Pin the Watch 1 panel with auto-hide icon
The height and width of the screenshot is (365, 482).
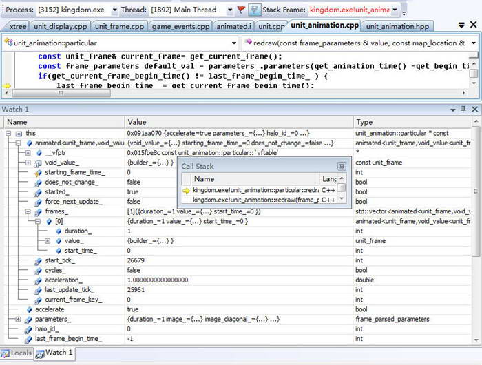click(x=463, y=109)
